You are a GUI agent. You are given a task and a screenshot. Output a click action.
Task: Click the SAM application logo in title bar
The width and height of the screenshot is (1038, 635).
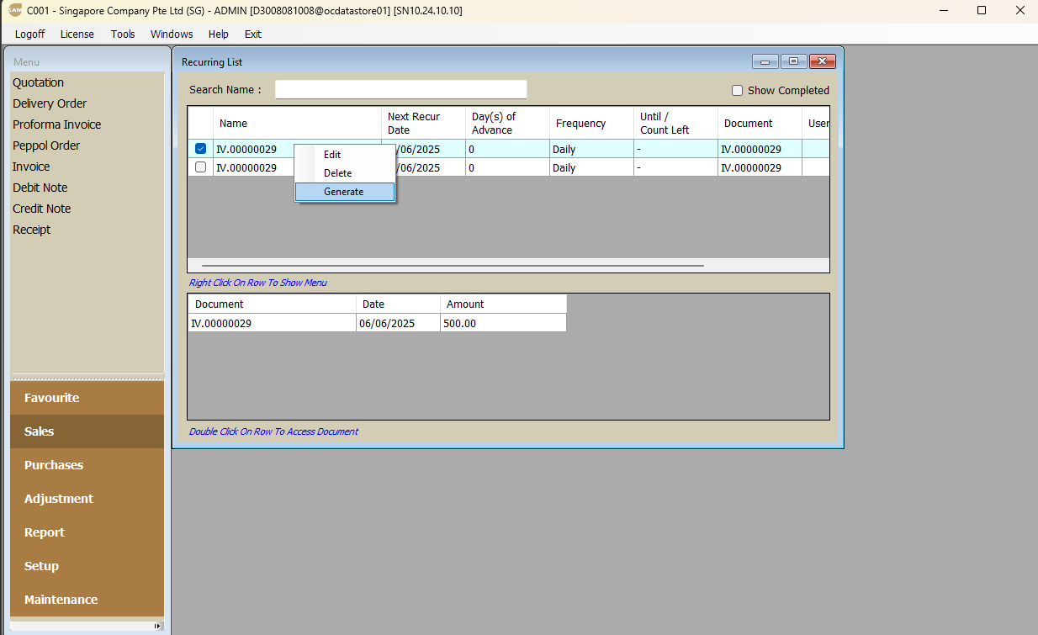pyautogui.click(x=14, y=10)
